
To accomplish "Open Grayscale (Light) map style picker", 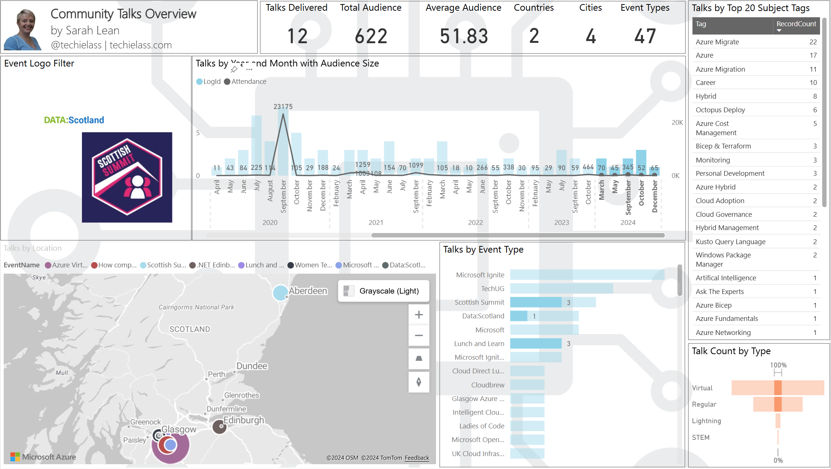I will pyautogui.click(x=384, y=291).
